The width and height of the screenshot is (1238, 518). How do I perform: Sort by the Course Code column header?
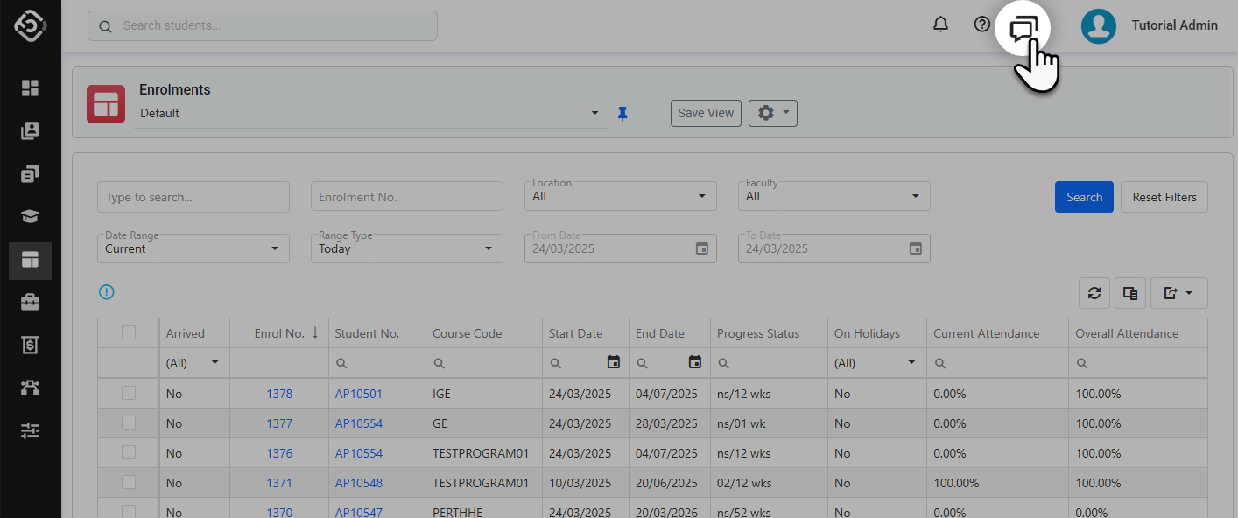[x=468, y=333]
